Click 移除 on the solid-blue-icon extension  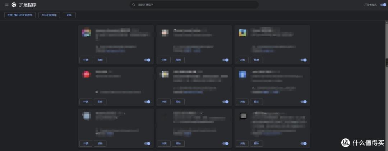click(x=257, y=102)
